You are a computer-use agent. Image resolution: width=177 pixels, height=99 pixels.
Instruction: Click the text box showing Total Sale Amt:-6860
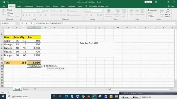pos(96,49)
